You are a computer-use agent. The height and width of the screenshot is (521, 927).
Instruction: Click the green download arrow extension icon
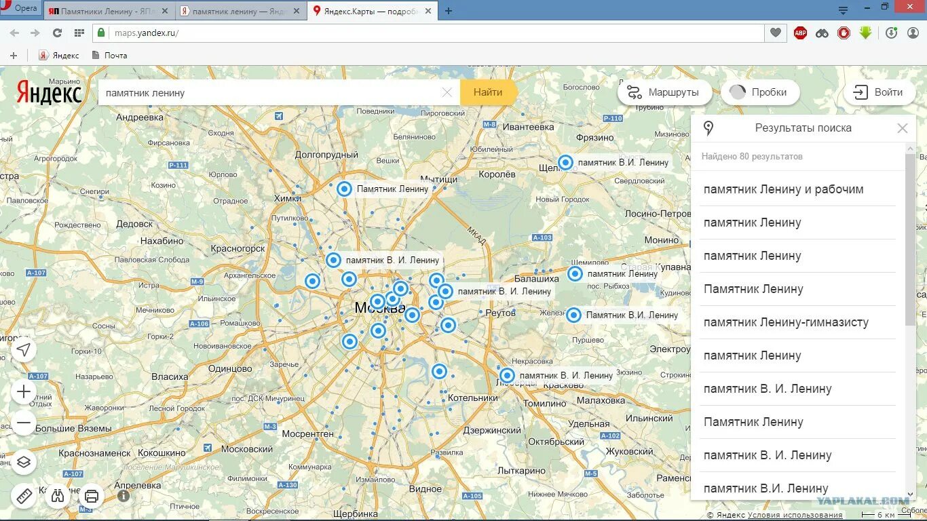pyautogui.click(x=865, y=33)
